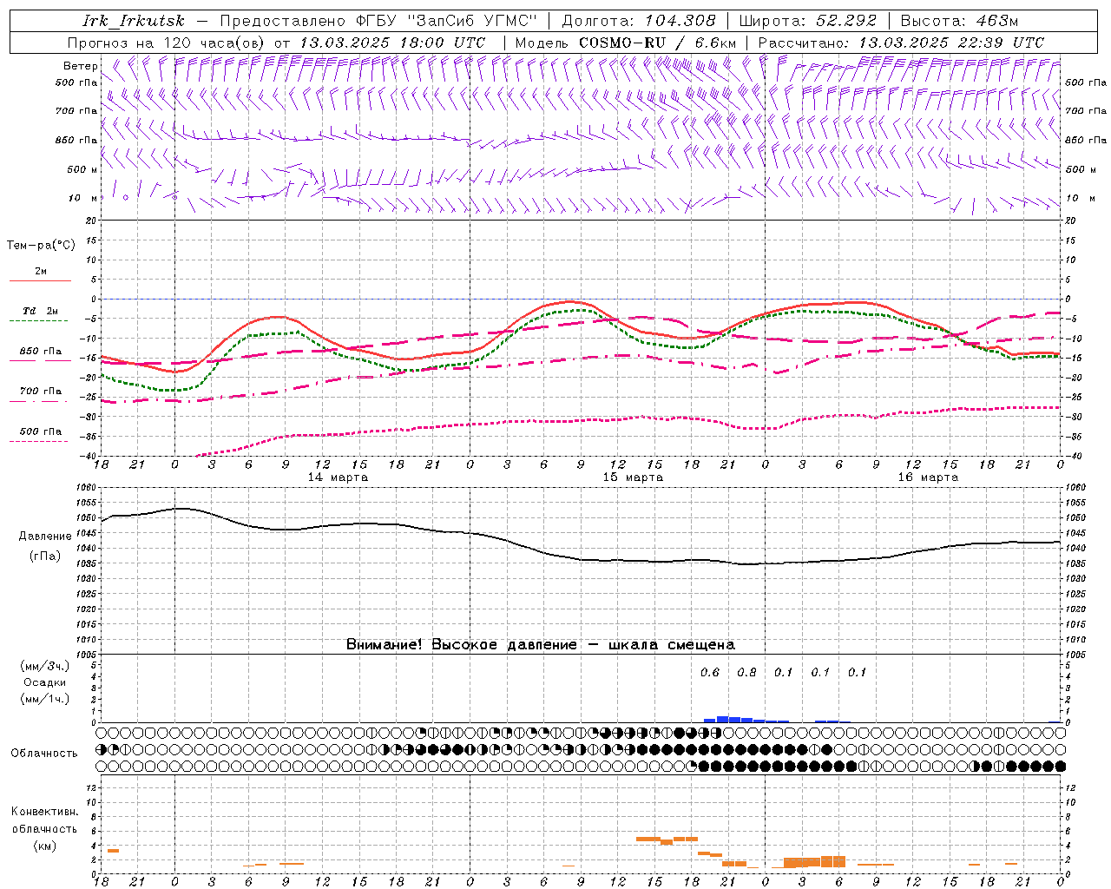Click the tallest blue precipitation bar
This screenshot has height=889, width=1111.
(x=722, y=720)
